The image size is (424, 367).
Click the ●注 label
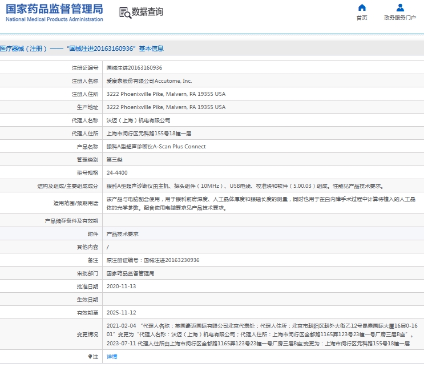point(93,357)
